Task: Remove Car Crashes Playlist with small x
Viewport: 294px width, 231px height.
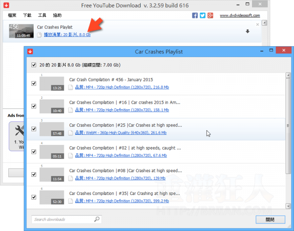Action: [257, 24]
